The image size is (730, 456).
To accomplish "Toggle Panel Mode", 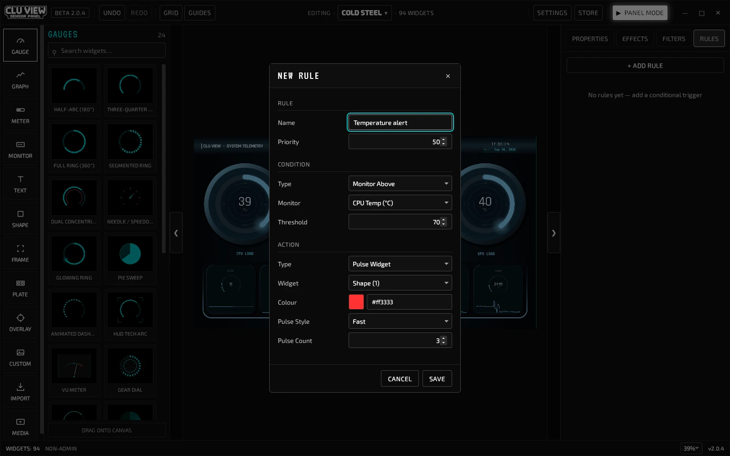I will click(640, 13).
